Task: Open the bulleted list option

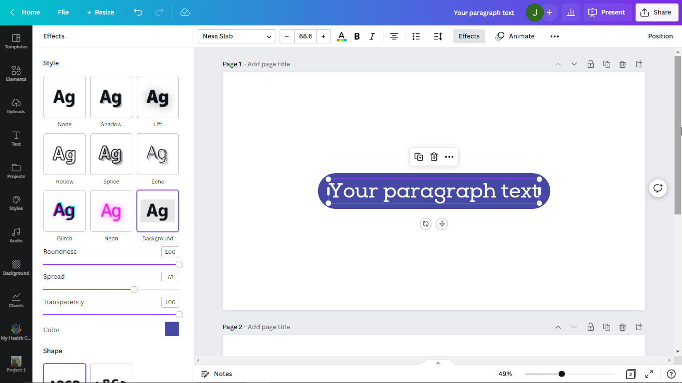Action: (x=416, y=36)
